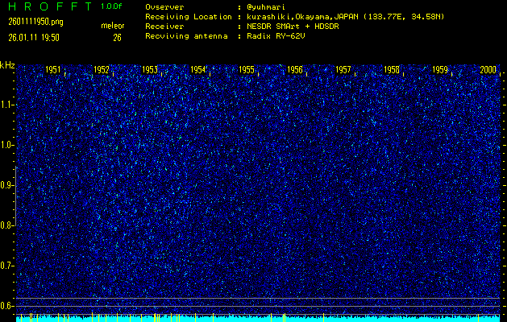The height and width of the screenshot is (322, 507).
Task: Select the 1953 time marker
Action: tap(150, 70)
